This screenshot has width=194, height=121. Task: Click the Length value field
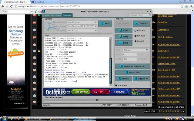pos(130,59)
